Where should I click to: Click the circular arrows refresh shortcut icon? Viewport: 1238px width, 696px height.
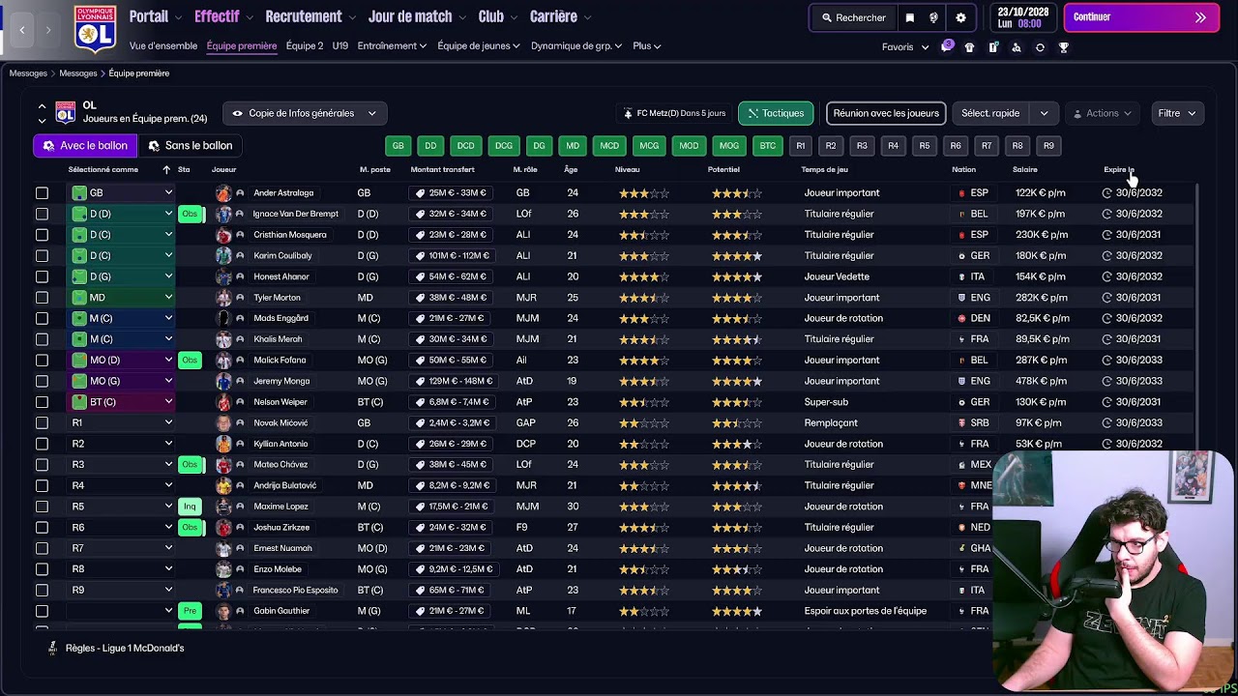pos(1040,47)
